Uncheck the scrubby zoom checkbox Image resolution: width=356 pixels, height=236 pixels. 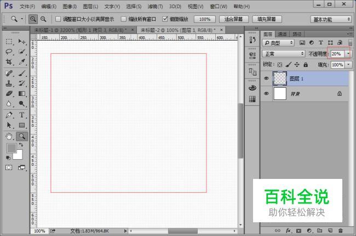click(x=165, y=19)
